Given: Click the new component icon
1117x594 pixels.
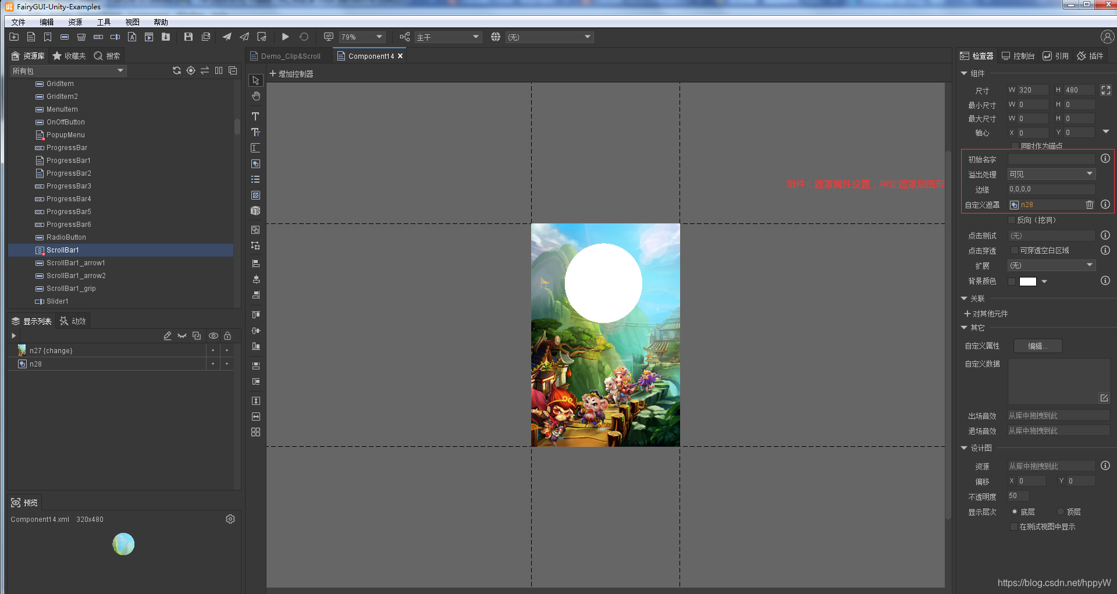Looking at the screenshot, I should pyautogui.click(x=31, y=37).
